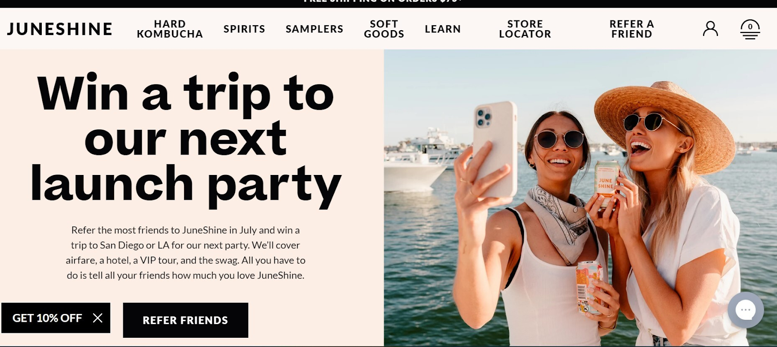Click the cart item count badge
This screenshot has width=777, height=347.
750,27
